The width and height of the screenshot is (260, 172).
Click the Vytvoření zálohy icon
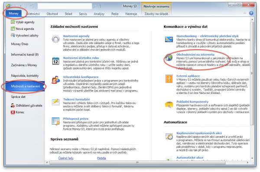click(x=13, y=35)
